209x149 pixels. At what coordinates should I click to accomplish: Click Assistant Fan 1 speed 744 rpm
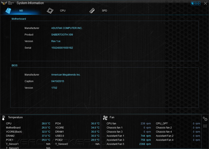click(x=145, y=136)
